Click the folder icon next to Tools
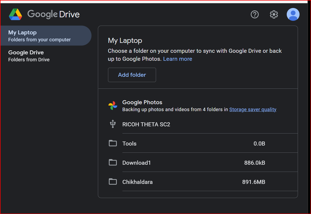 (113, 143)
